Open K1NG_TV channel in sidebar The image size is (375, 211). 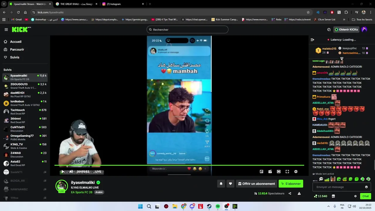click(x=25, y=146)
